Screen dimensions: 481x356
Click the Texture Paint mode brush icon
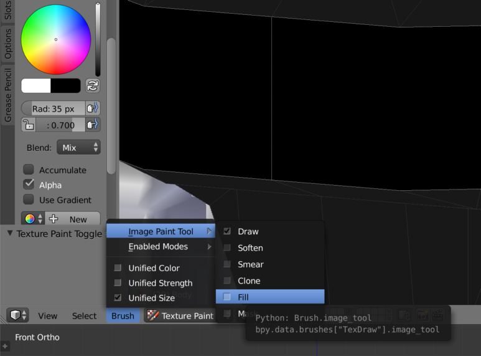tap(152, 315)
